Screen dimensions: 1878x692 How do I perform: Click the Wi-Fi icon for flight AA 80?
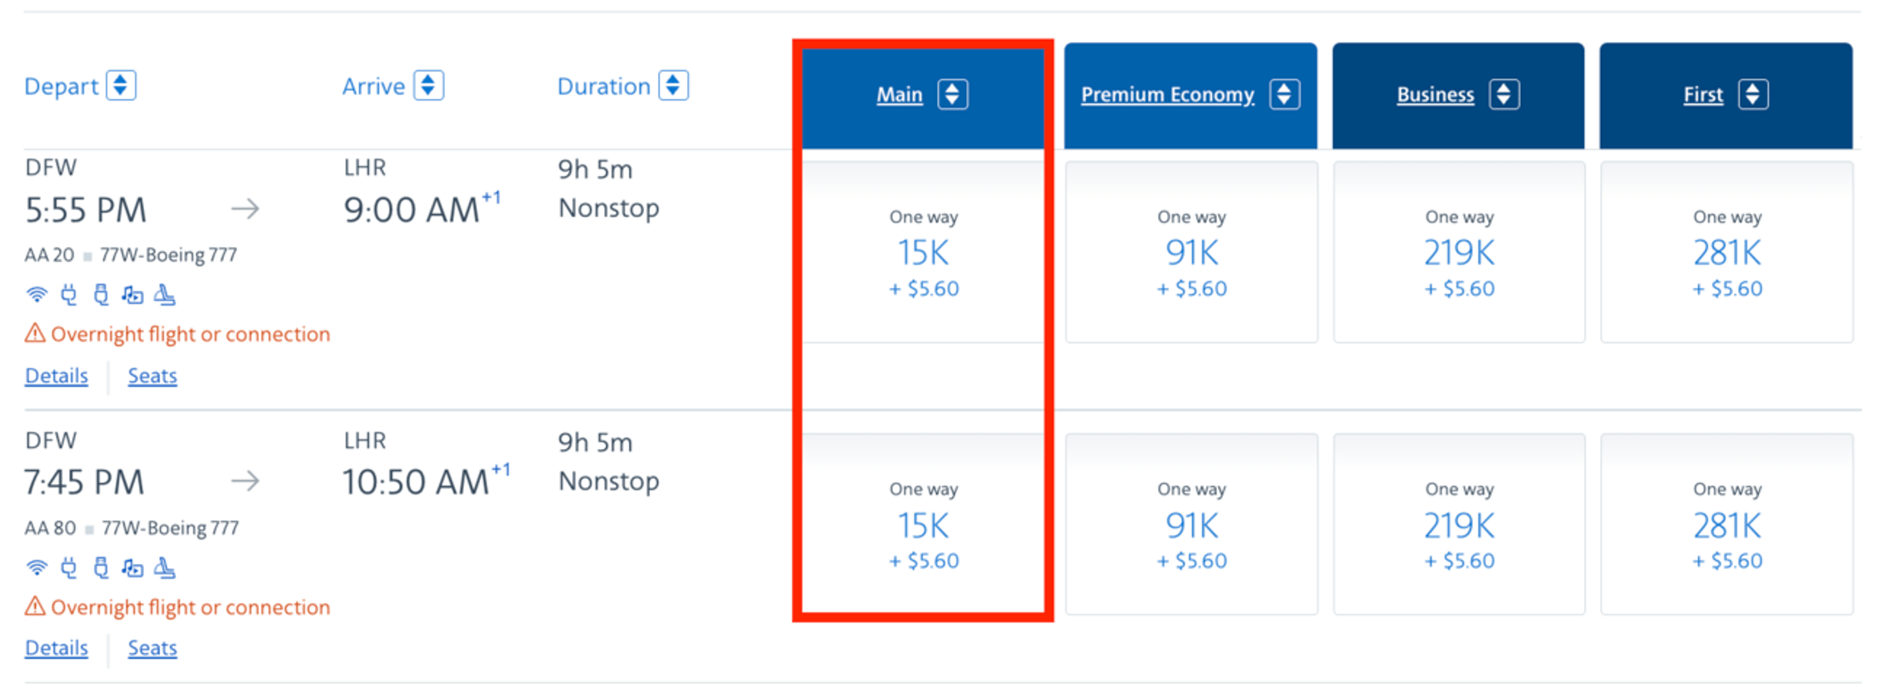(x=37, y=568)
